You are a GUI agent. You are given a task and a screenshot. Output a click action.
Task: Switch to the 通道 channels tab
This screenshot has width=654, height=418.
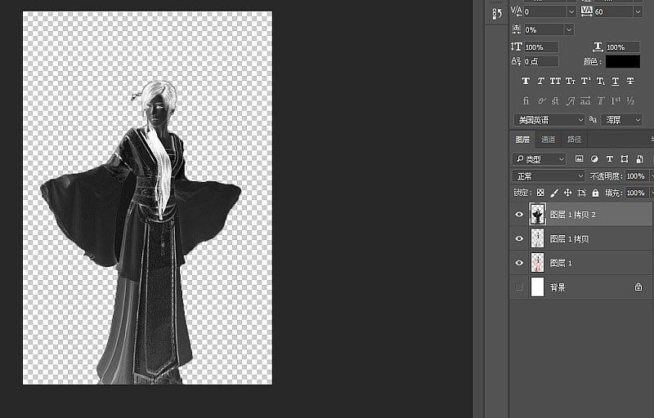click(548, 140)
